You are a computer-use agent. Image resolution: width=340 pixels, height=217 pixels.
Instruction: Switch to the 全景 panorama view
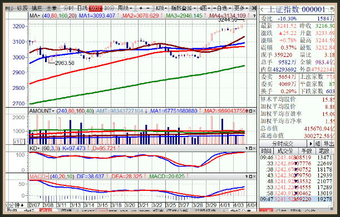52,8
